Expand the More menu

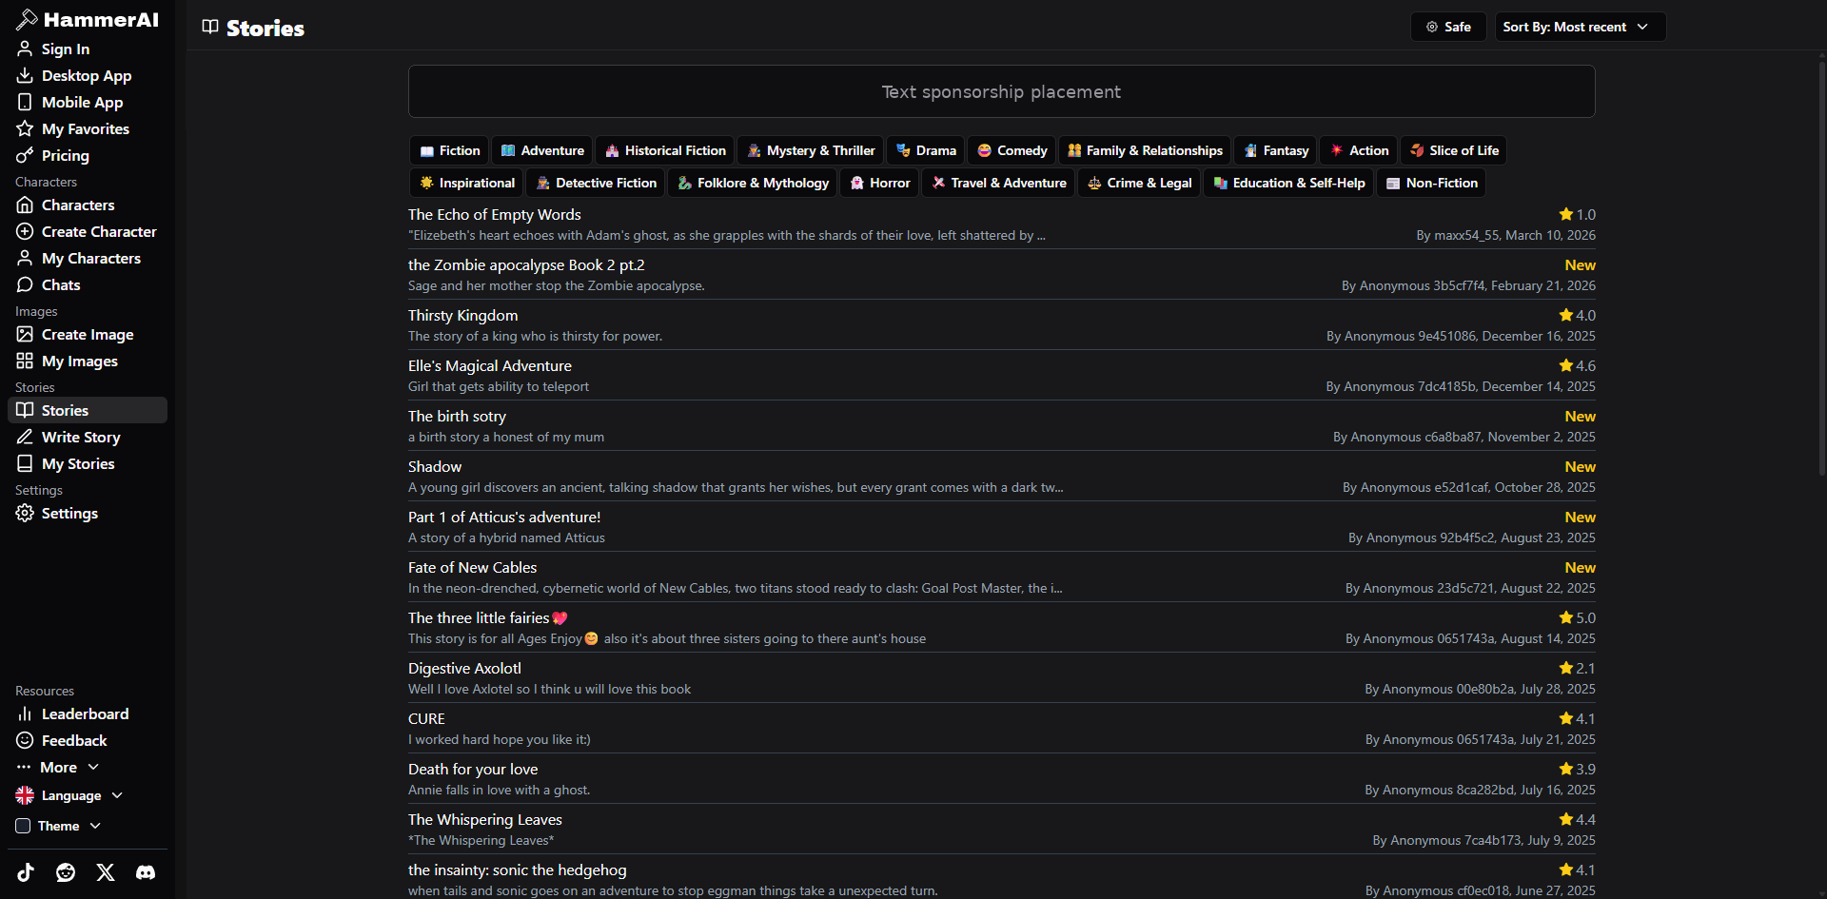click(x=58, y=767)
